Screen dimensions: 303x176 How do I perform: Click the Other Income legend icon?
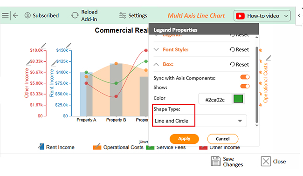pyautogui.click(x=203, y=148)
